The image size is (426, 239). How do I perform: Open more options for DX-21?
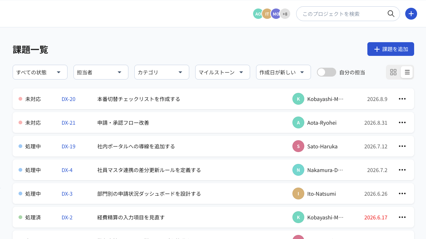(402, 122)
